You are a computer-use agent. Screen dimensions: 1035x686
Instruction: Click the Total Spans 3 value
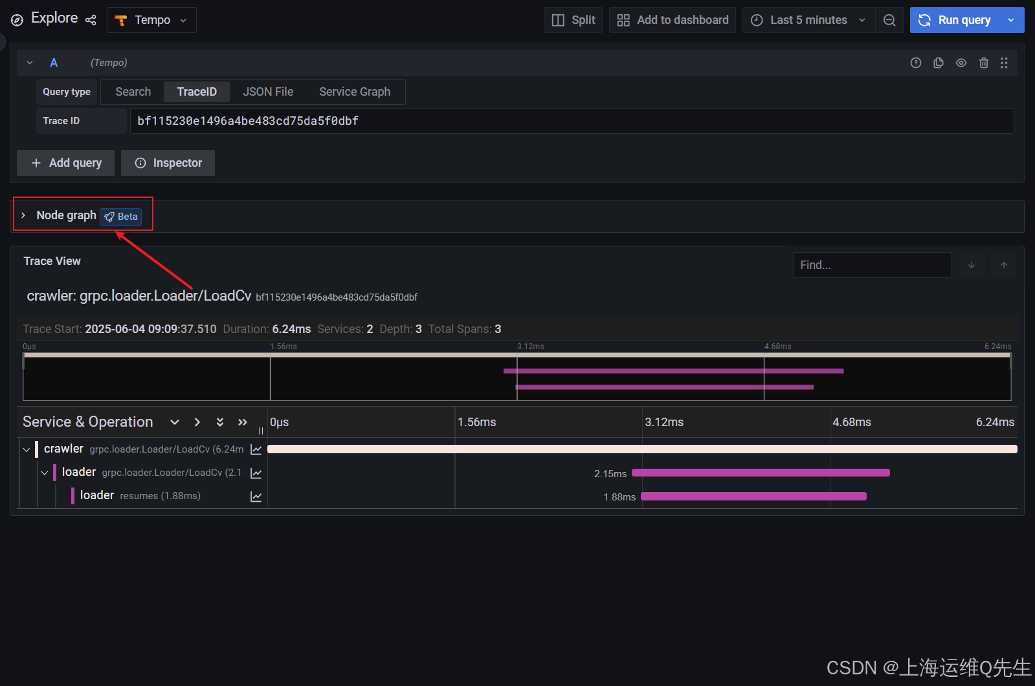(498, 329)
